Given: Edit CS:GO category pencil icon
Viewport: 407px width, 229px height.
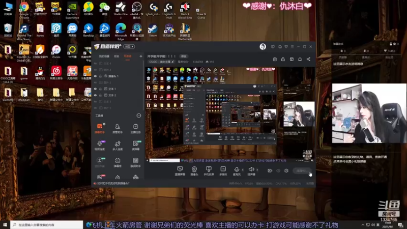Looking at the screenshot, I should (x=172, y=62).
